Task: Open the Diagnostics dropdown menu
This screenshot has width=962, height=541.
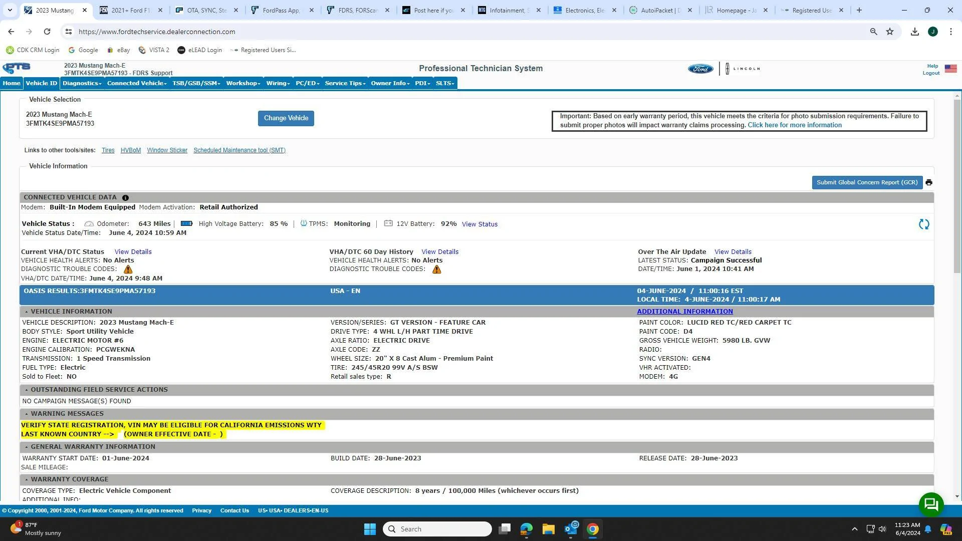Action: point(82,83)
